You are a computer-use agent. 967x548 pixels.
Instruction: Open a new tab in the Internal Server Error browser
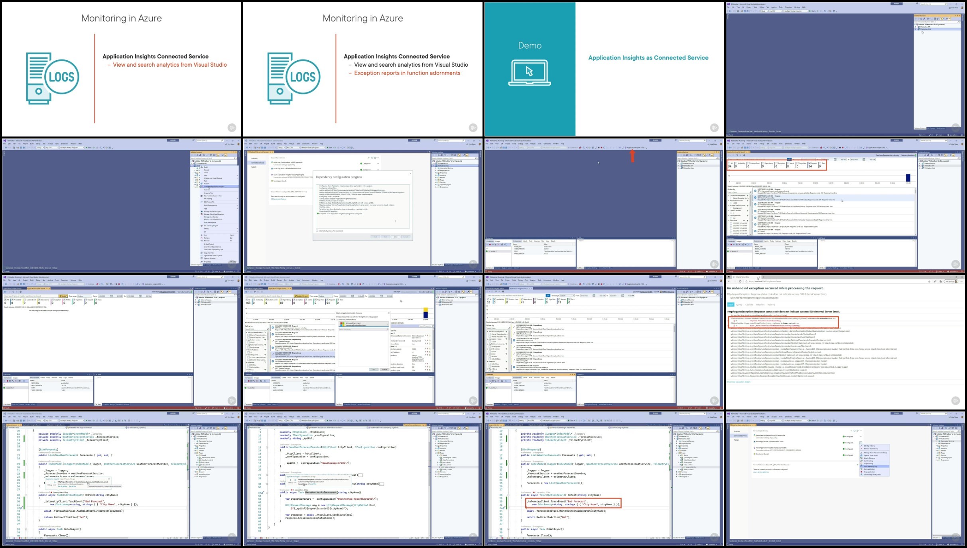click(x=764, y=277)
